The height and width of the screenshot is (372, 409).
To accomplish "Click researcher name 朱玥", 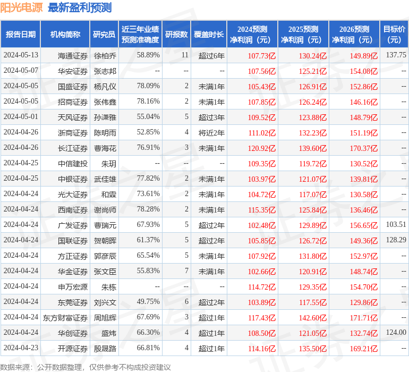I will (x=109, y=164).
